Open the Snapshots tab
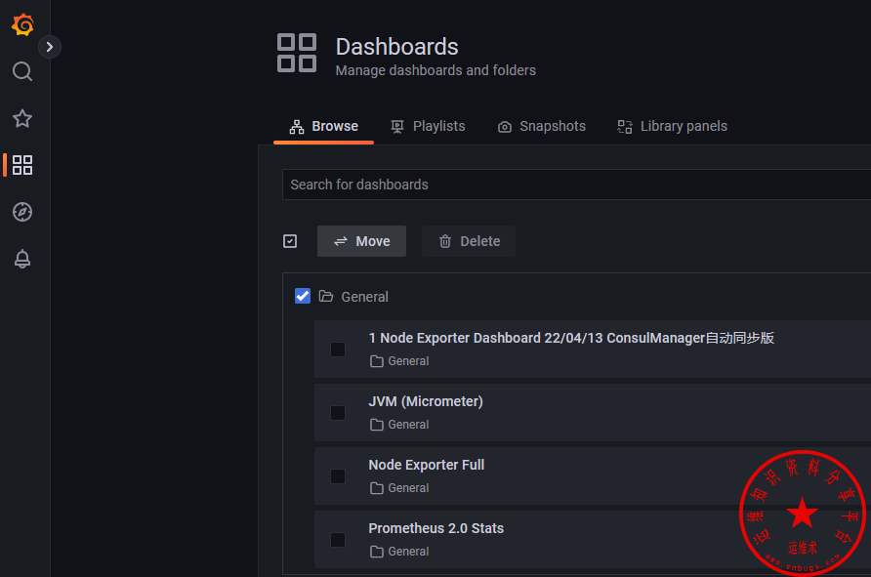This screenshot has height=577, width=871. (542, 126)
